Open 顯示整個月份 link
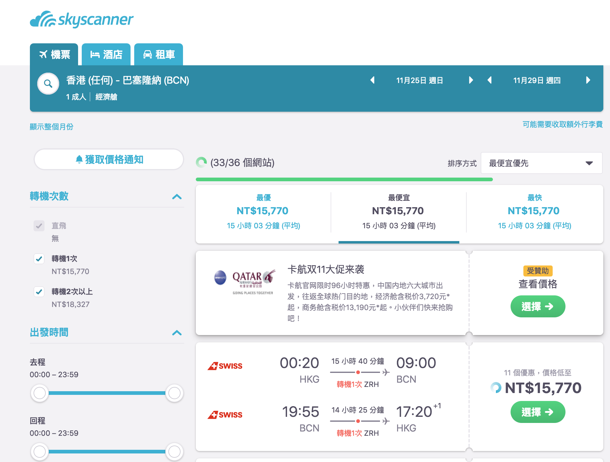 click(x=52, y=126)
